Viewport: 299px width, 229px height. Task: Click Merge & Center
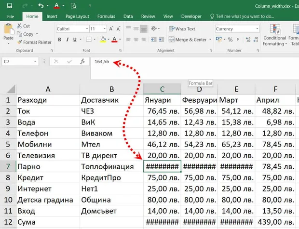point(188,40)
